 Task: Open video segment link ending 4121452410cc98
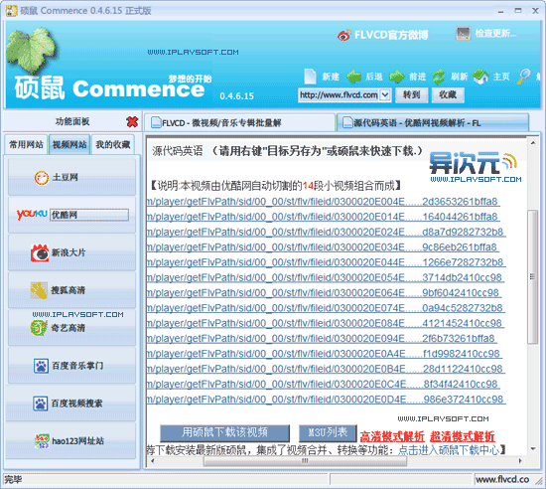[x=326, y=323]
